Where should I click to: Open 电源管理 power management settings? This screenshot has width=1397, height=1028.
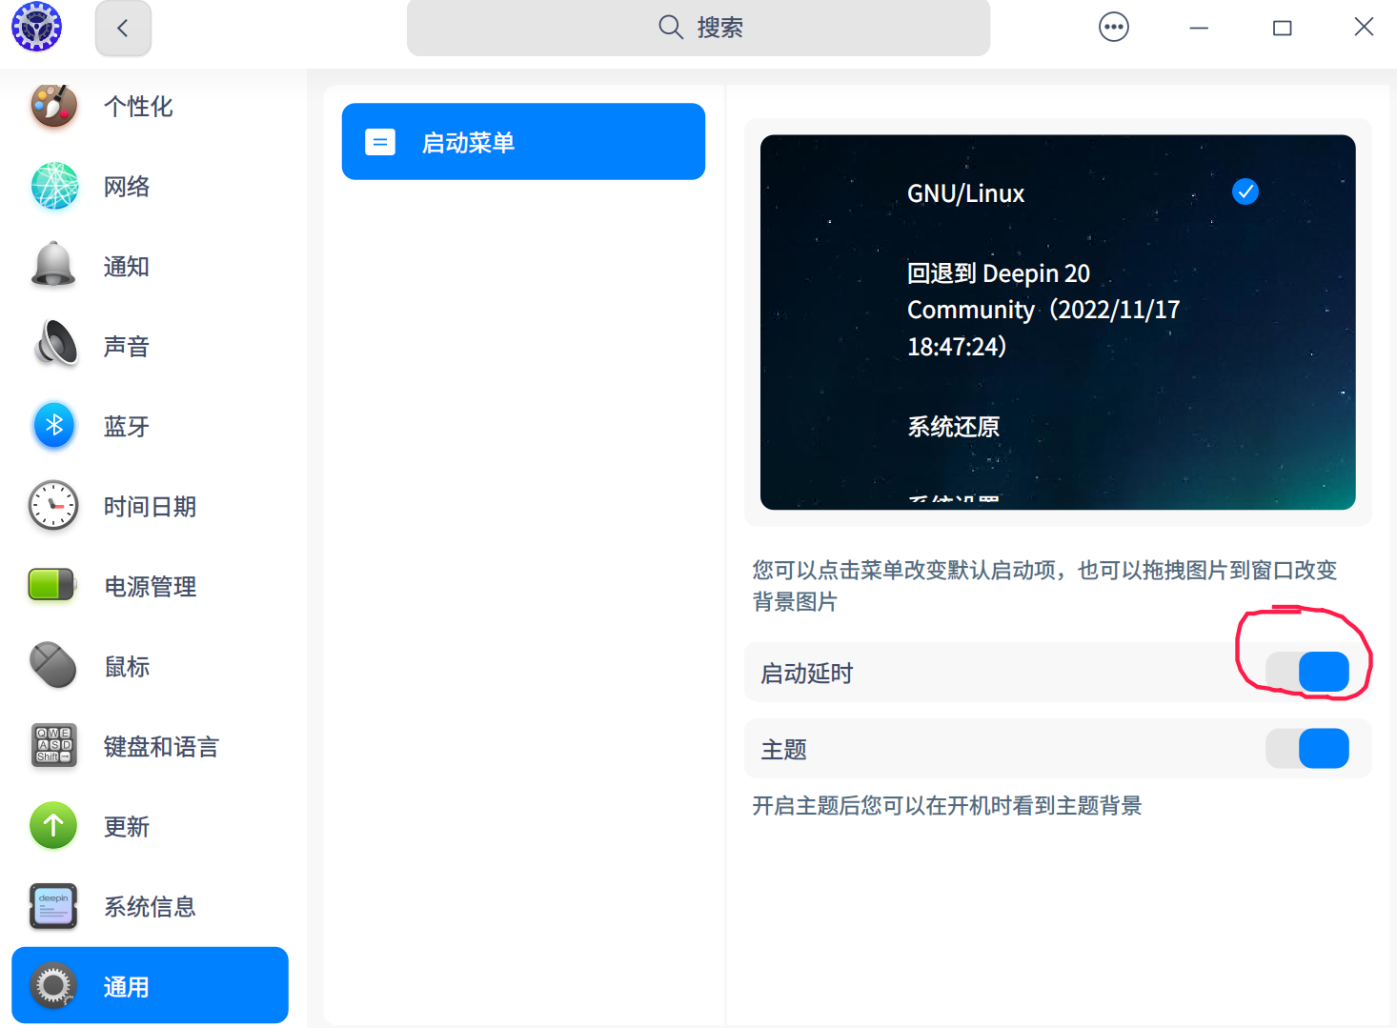tap(53, 586)
